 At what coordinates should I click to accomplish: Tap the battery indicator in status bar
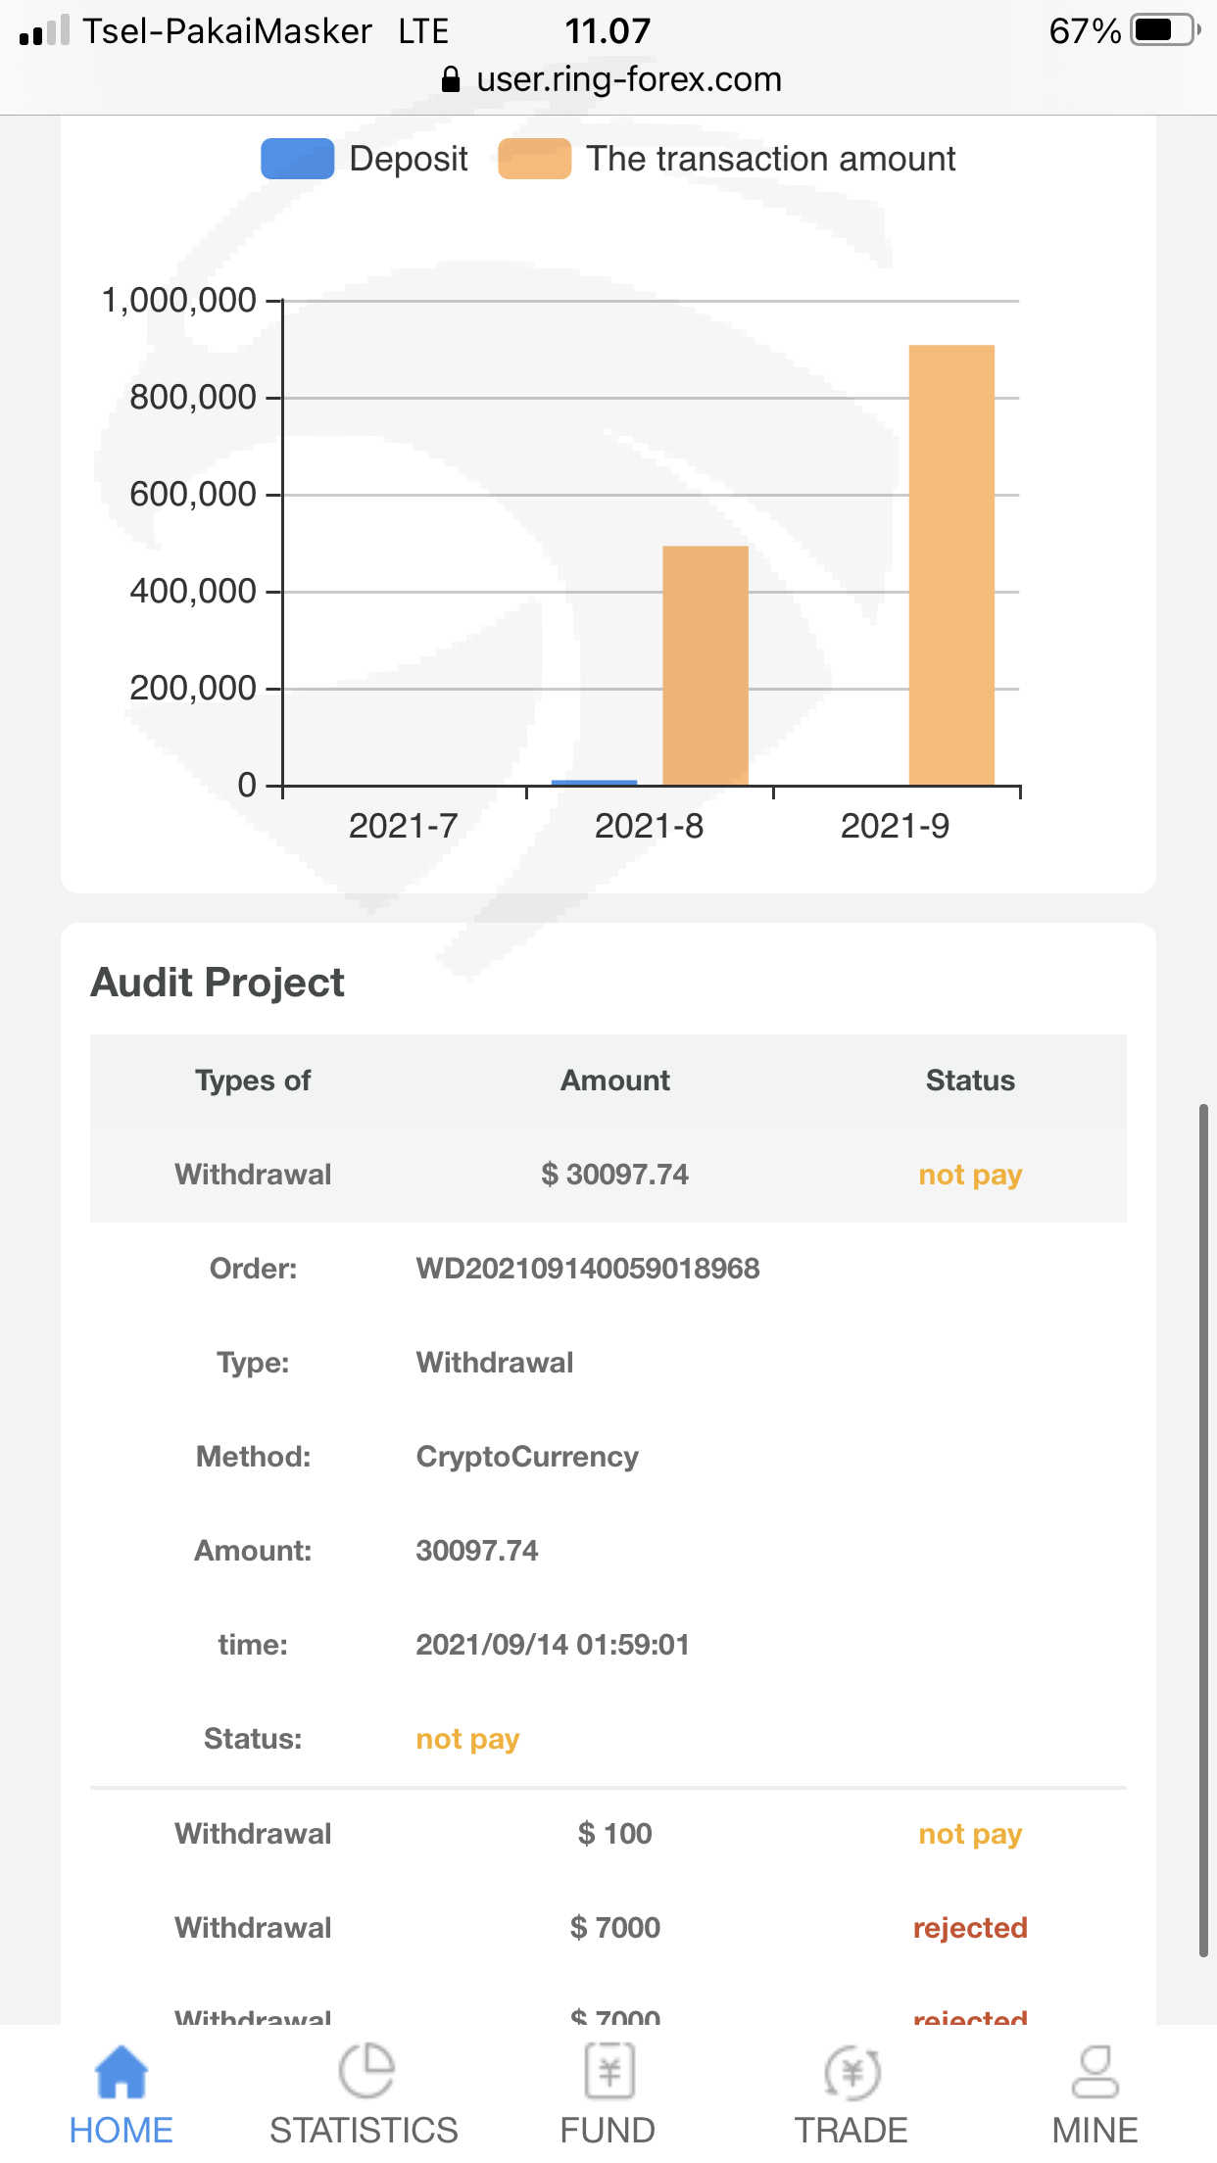point(1163,30)
